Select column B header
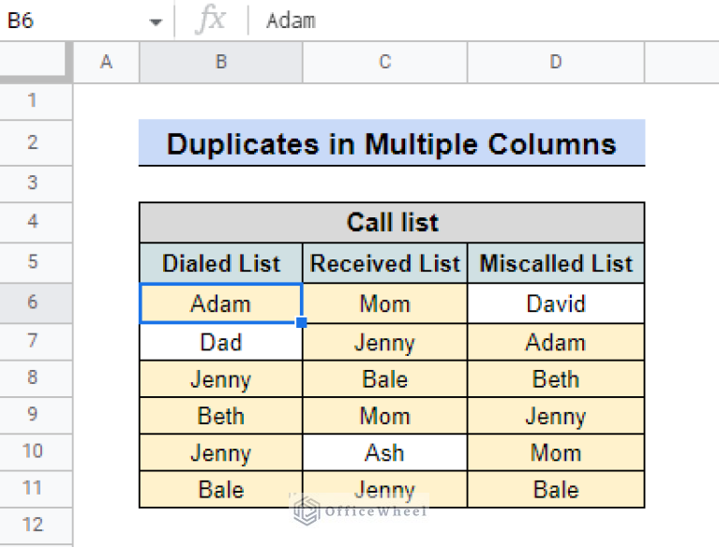This screenshot has height=547, width=719. pos(220,62)
